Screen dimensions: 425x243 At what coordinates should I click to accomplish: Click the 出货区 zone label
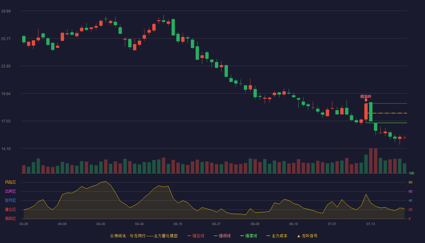10,191
